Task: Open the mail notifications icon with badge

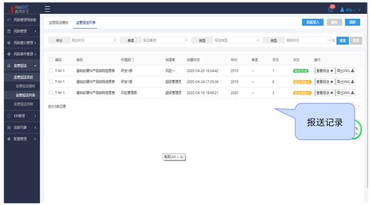Action: tap(331, 9)
